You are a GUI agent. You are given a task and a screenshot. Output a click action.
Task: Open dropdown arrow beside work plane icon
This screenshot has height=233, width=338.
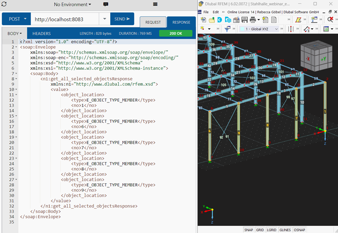point(332,29)
